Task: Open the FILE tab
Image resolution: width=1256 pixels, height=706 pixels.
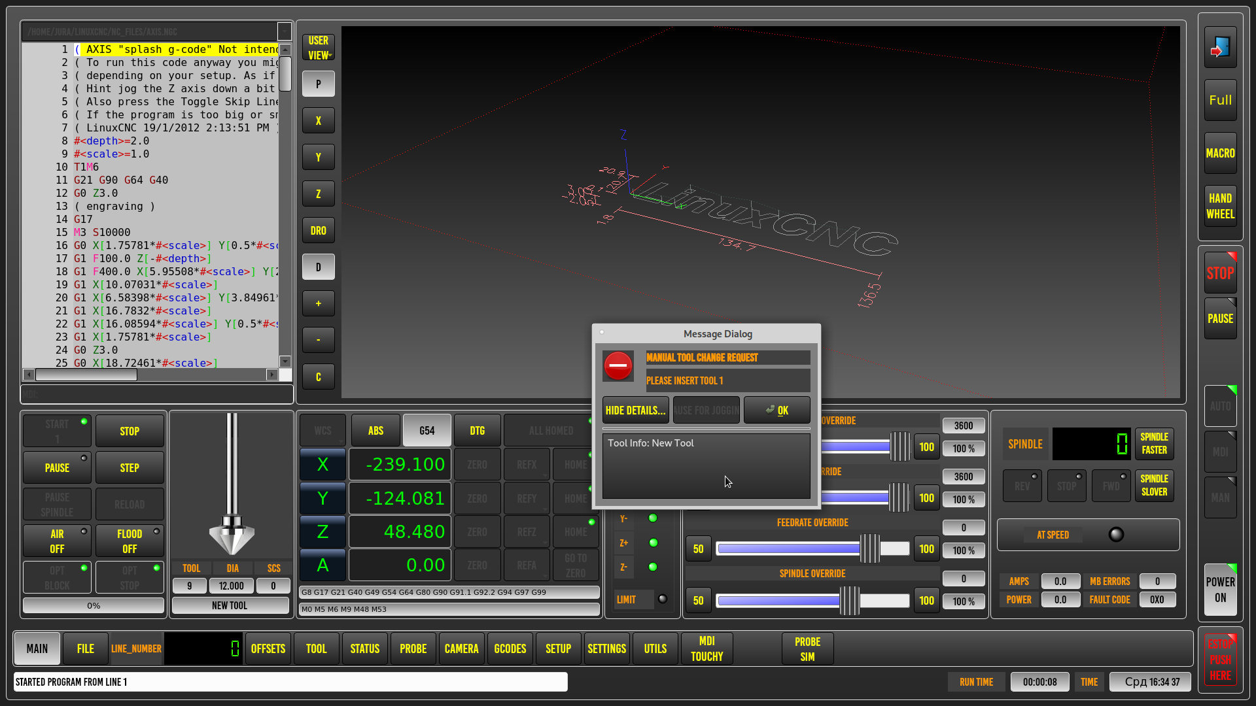Action: coord(86,649)
